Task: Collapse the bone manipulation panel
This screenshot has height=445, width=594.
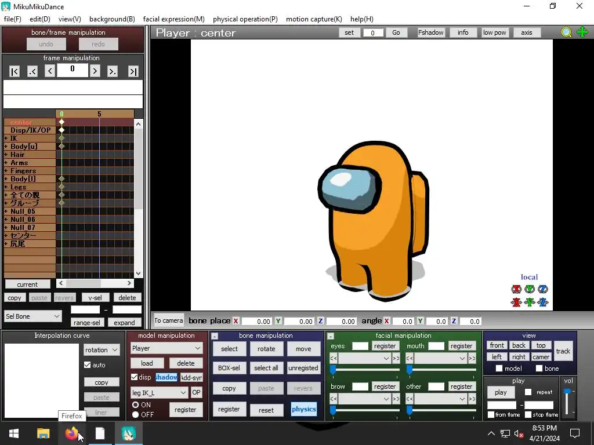Action: tap(215, 336)
